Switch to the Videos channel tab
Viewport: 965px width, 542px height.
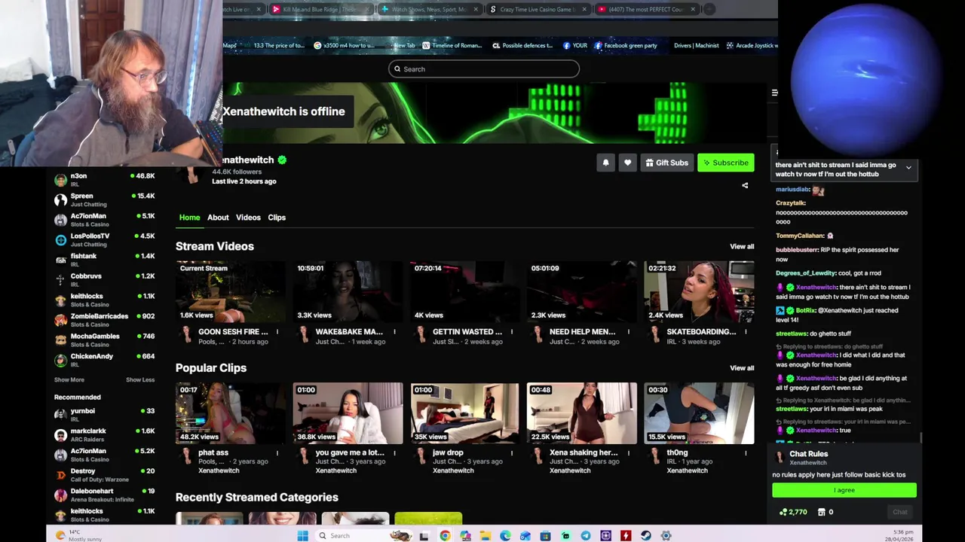click(248, 218)
